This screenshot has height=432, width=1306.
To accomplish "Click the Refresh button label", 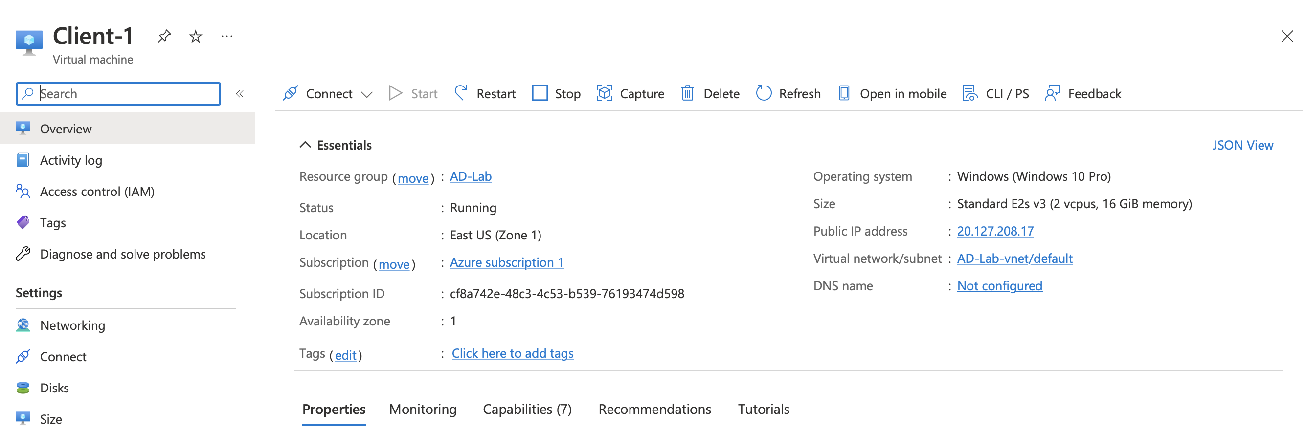I will point(800,94).
